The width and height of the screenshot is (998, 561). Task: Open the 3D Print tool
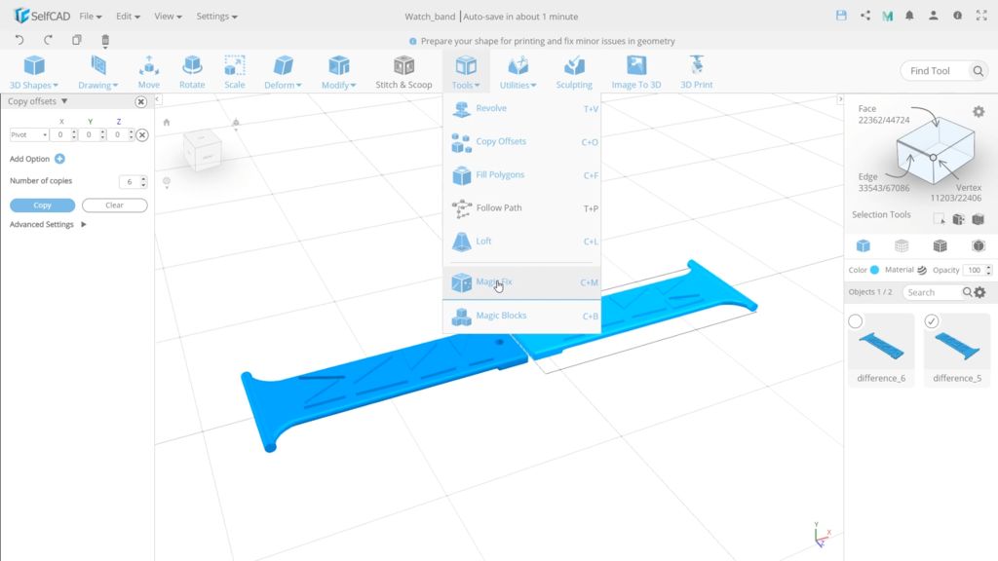(696, 72)
